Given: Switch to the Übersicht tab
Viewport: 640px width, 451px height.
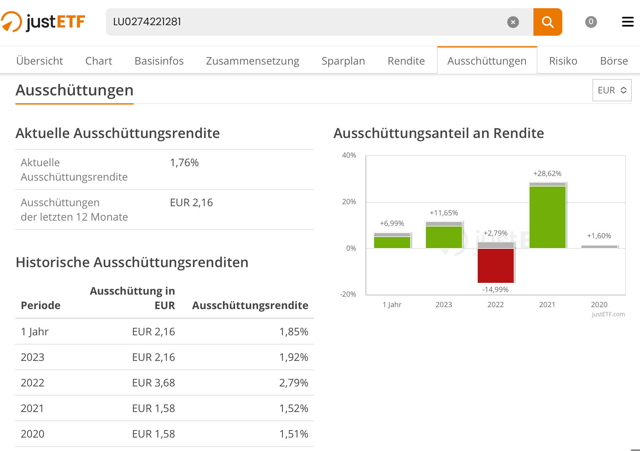Looking at the screenshot, I should point(39,61).
